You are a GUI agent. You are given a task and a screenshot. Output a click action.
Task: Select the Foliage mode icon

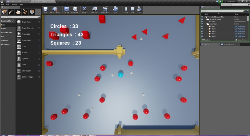pyautogui.click(x=25, y=12)
